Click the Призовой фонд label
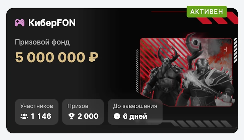244x140 pixels. (42, 42)
